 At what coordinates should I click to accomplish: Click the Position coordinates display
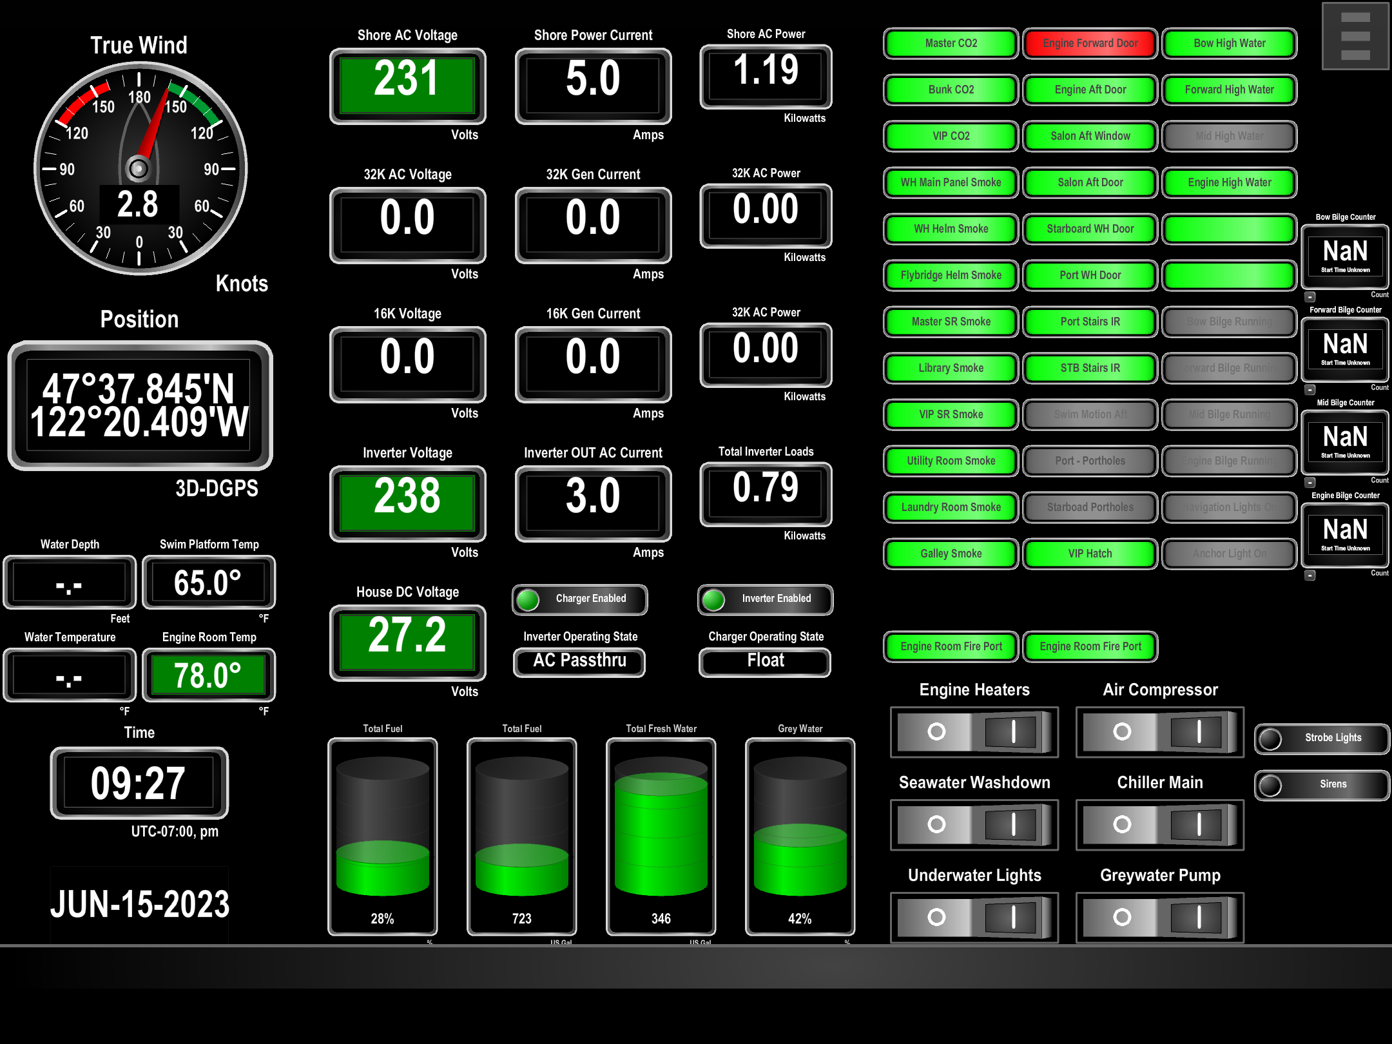[140, 406]
